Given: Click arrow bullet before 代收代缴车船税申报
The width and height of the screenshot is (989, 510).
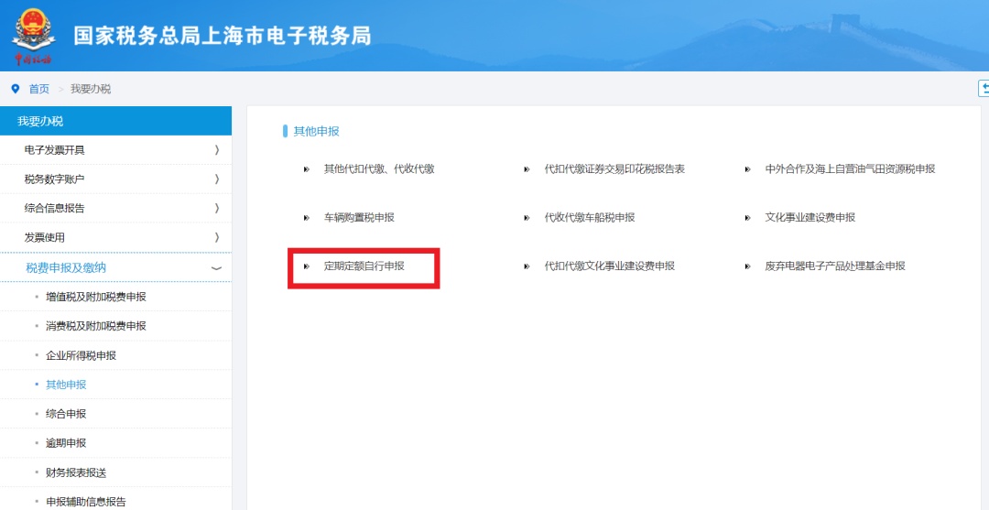Looking at the screenshot, I should coord(527,218).
